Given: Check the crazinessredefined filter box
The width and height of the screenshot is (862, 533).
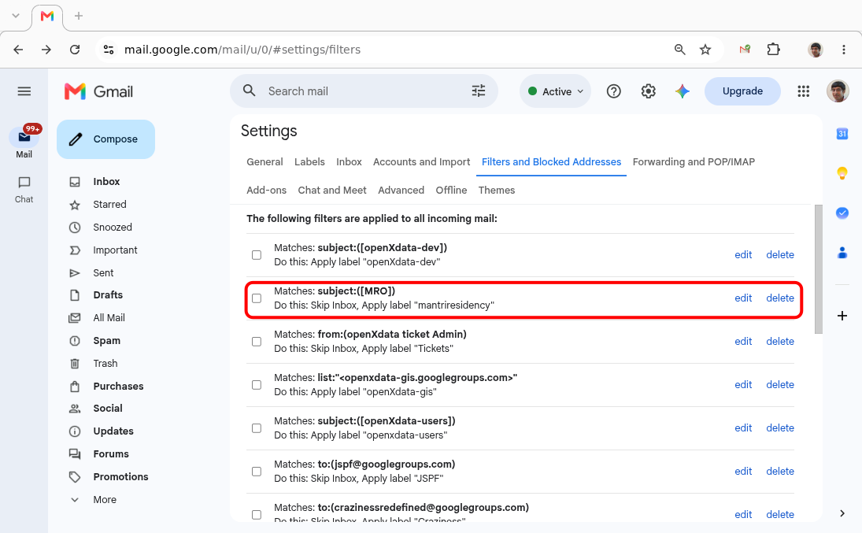Looking at the screenshot, I should 257,514.
